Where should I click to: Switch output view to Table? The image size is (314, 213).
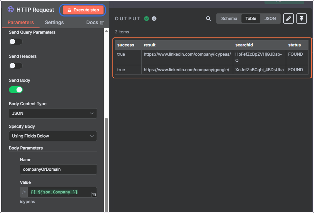pos(251,19)
